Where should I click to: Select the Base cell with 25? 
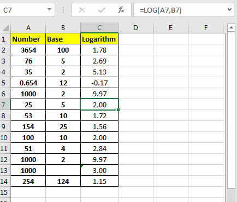click(63, 126)
